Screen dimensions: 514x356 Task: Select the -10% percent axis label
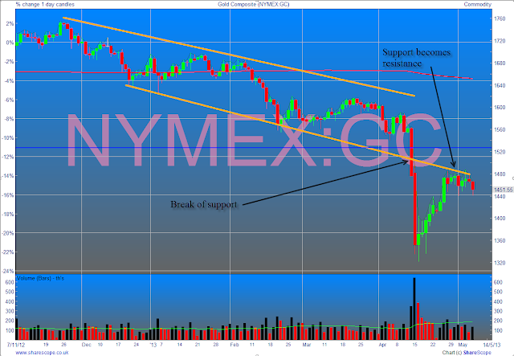point(8,137)
